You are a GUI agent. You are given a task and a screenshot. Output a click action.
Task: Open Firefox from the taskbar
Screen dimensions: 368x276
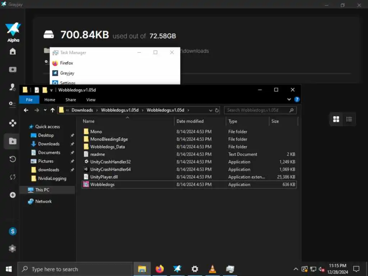pos(160,269)
